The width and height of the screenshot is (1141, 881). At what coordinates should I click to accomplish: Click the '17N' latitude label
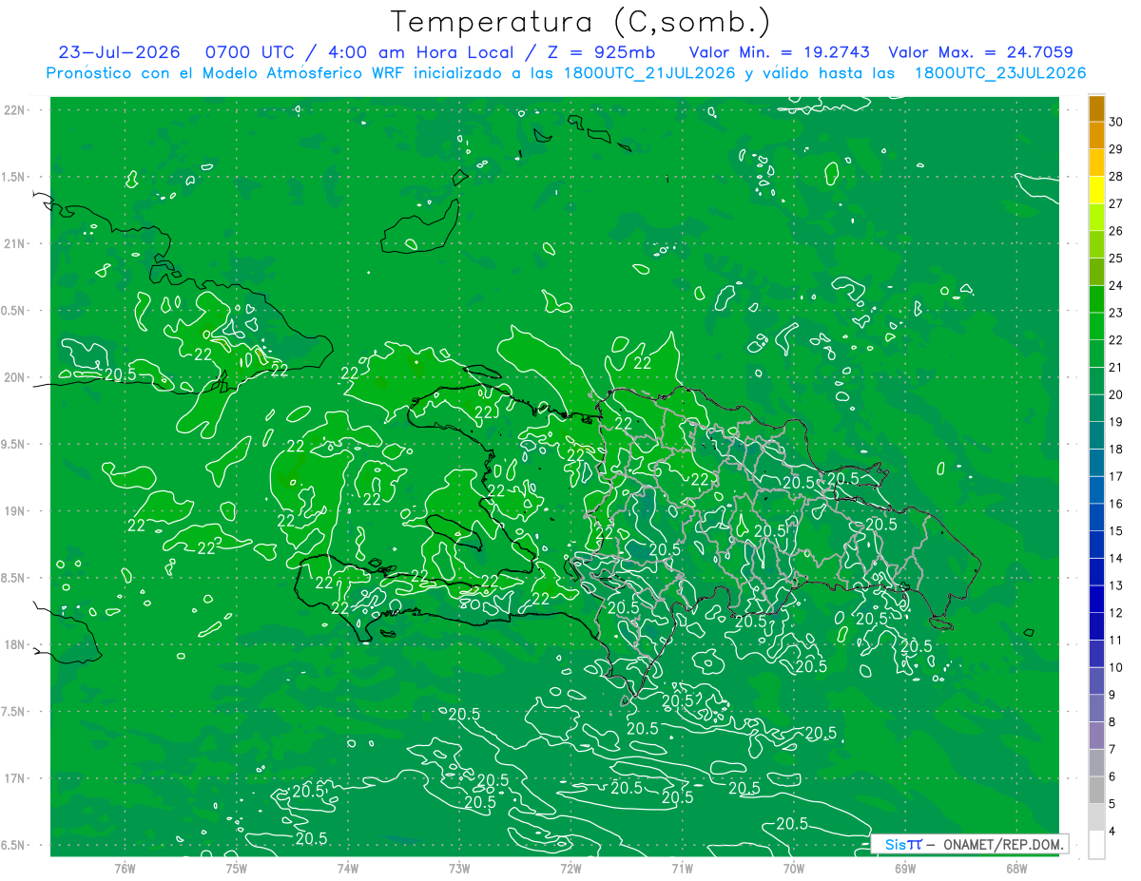point(15,779)
